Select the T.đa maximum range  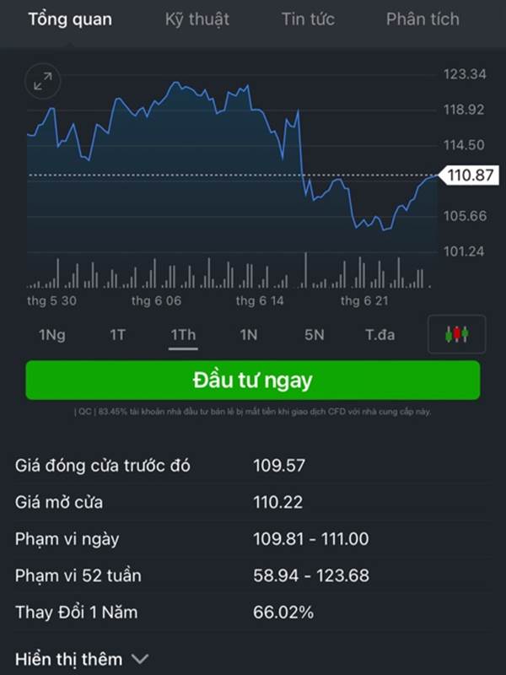(380, 334)
